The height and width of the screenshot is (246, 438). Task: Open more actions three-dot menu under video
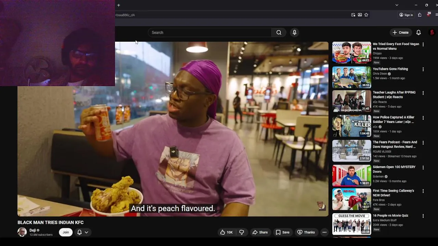pos(324,232)
